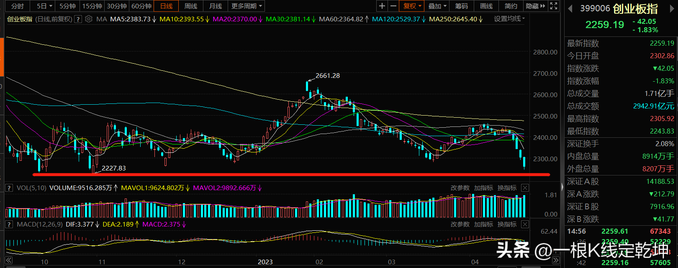The height and width of the screenshot is (268, 678).
Task: Click the timeline scroll-right double arrow
Action: 556,261
